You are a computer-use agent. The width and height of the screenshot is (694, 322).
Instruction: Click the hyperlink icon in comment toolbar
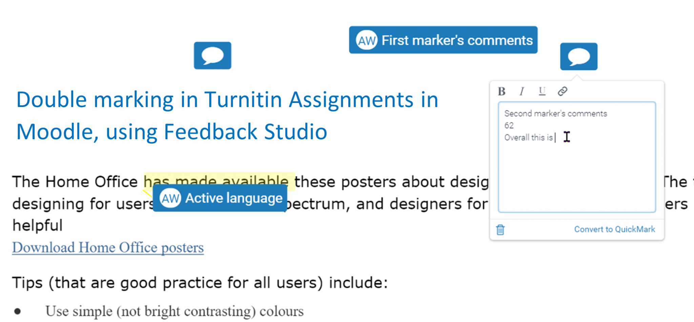[562, 91]
